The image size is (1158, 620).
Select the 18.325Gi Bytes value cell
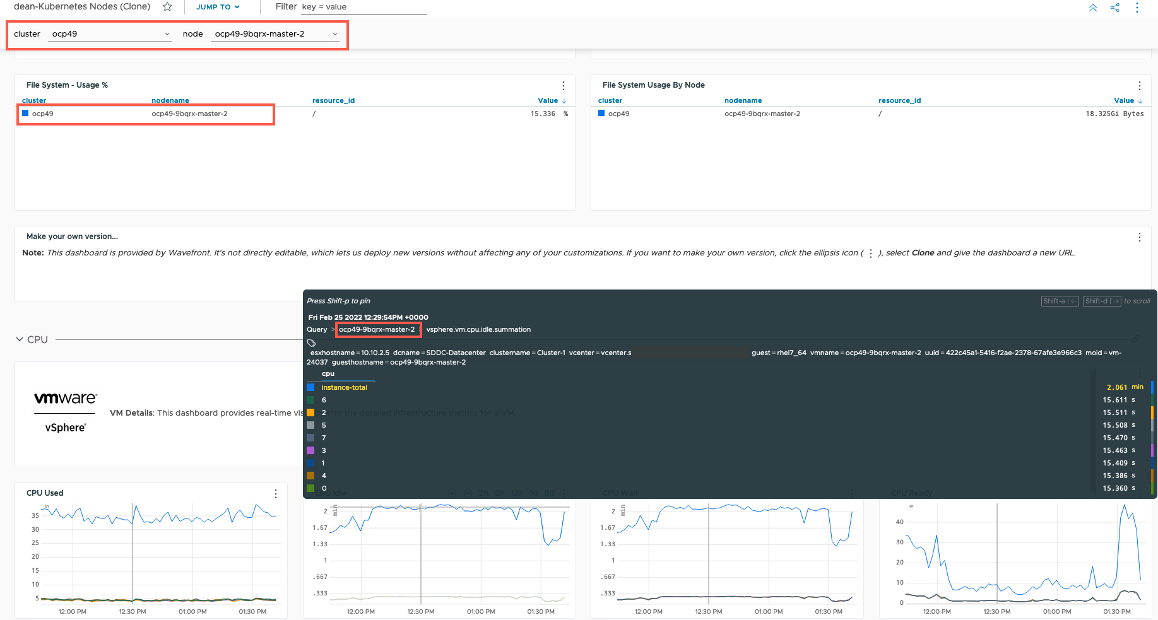1114,114
